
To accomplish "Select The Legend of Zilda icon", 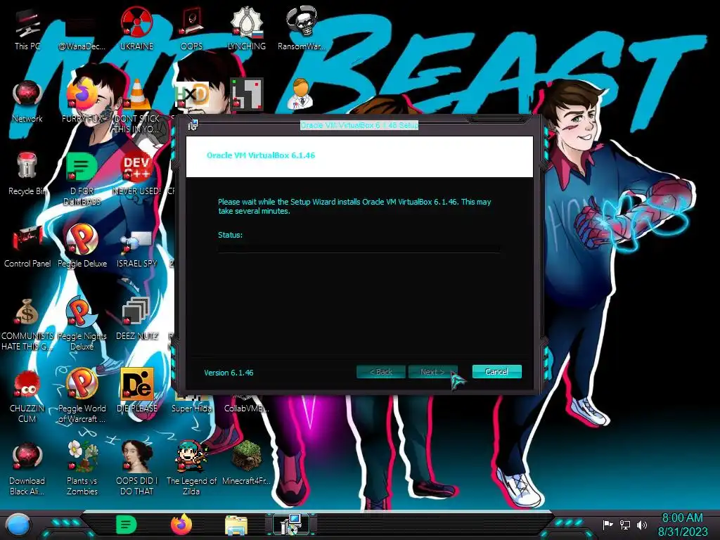I will [191, 468].
